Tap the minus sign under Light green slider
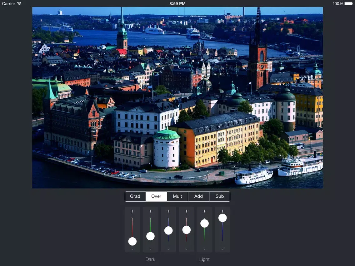355x266 pixels. point(204,249)
